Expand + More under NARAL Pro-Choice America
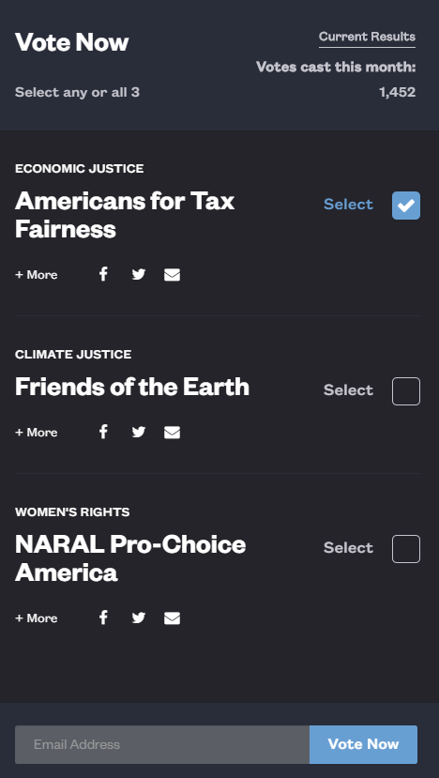This screenshot has width=439, height=778. coord(37,618)
